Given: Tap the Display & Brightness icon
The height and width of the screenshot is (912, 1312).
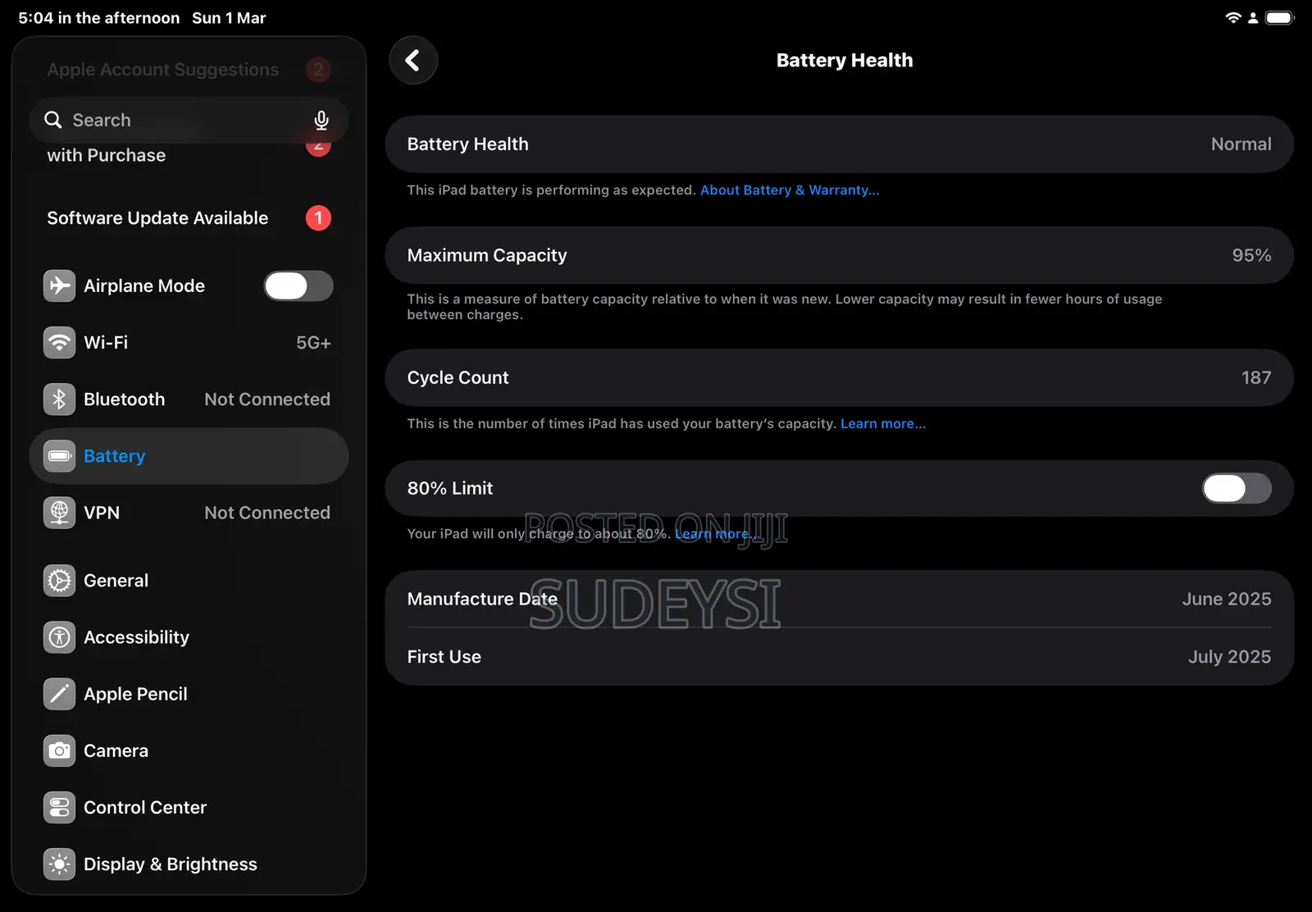Looking at the screenshot, I should pos(59,864).
